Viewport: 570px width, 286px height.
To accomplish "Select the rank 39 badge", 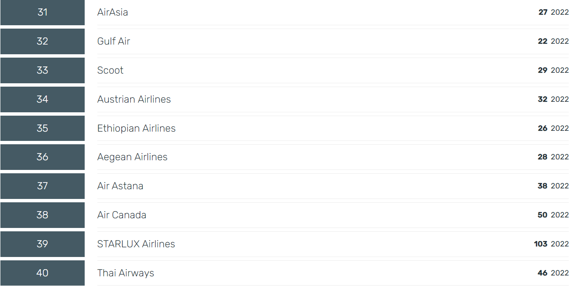I will click(43, 244).
